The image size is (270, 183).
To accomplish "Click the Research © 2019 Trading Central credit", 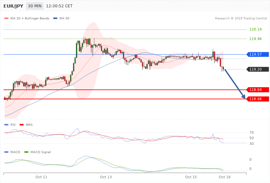I will (241, 18).
